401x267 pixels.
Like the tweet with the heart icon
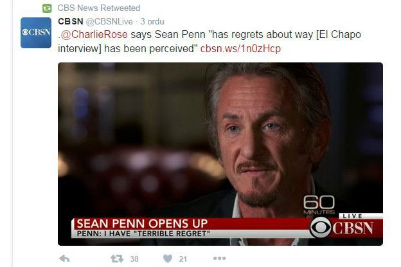pyautogui.click(x=168, y=259)
